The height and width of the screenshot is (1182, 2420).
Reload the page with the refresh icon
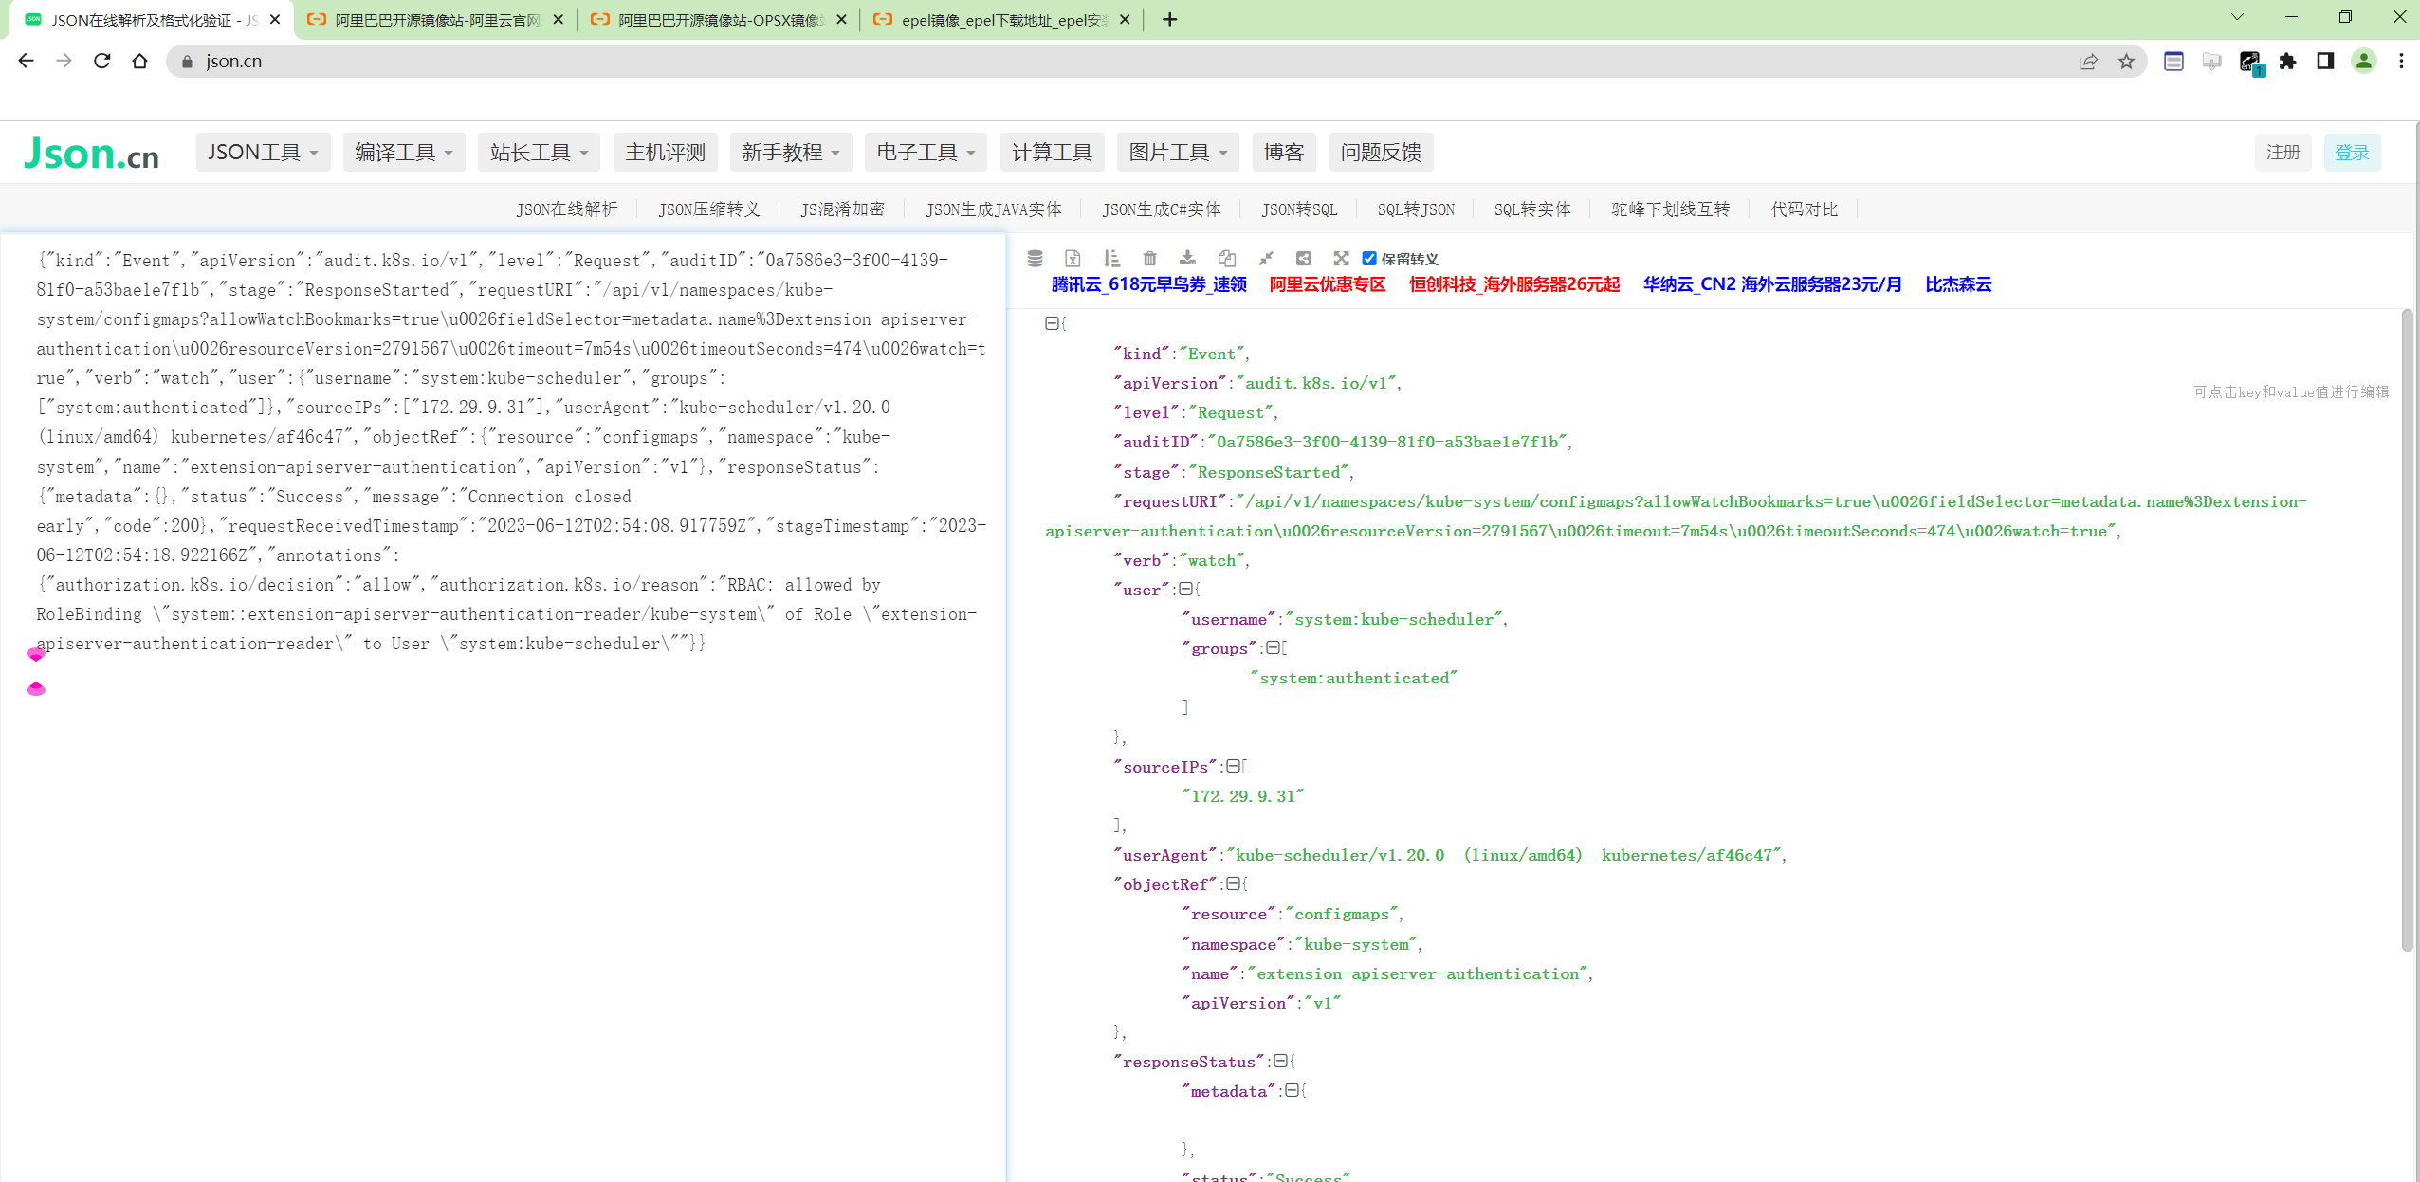(101, 61)
